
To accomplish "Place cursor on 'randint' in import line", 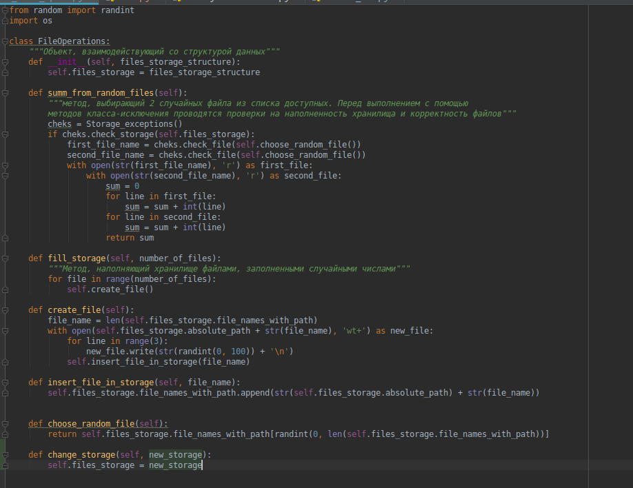I will coord(118,10).
